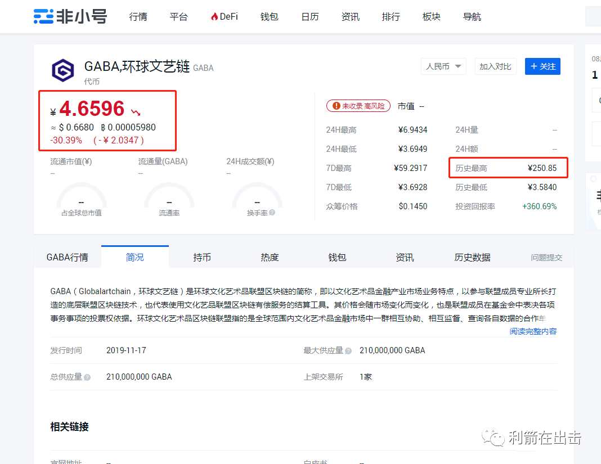
Task: Open 钱包 in the top navigation
Action: pyautogui.click(x=269, y=16)
